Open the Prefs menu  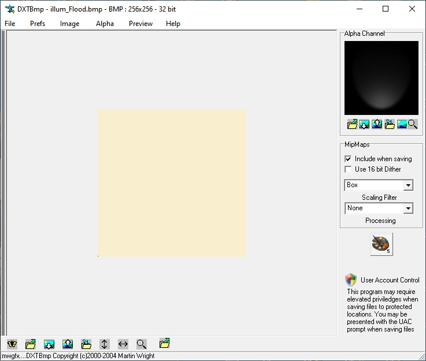(x=38, y=24)
